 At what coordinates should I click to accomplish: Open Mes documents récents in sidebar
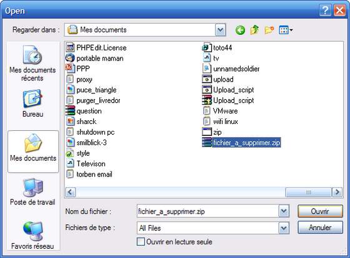(32, 63)
